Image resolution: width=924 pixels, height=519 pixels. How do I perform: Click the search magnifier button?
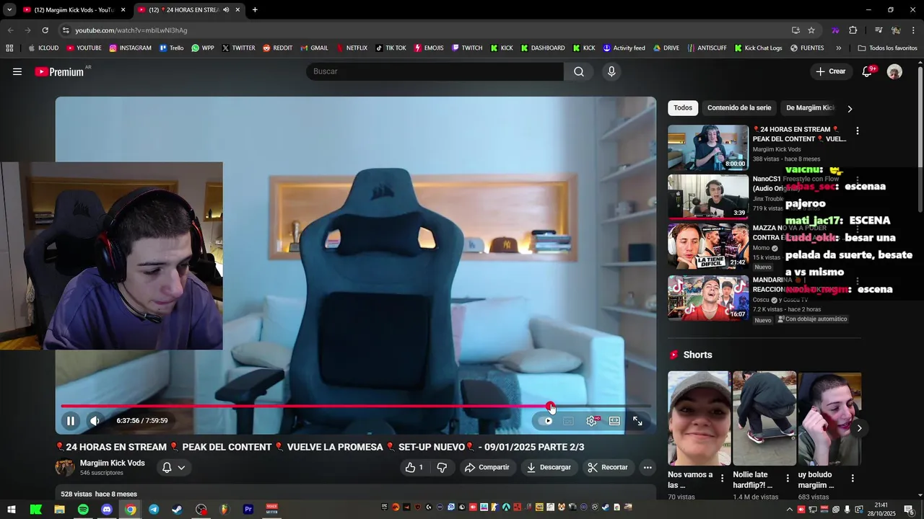(x=579, y=71)
